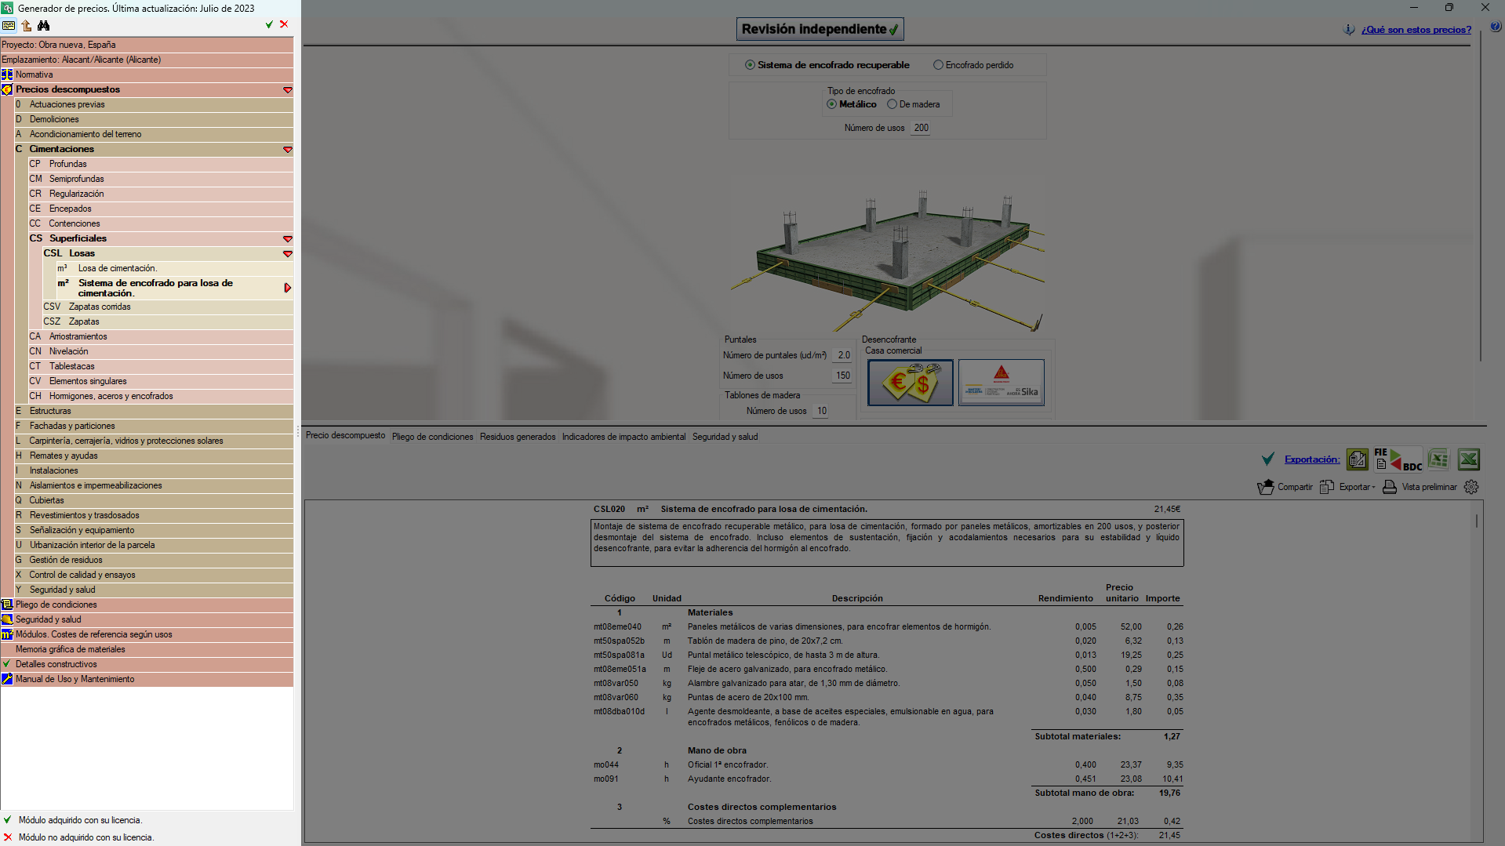Click the options panel vertical scrollbar
This screenshot has width=1505, height=846.
pos(1480,196)
